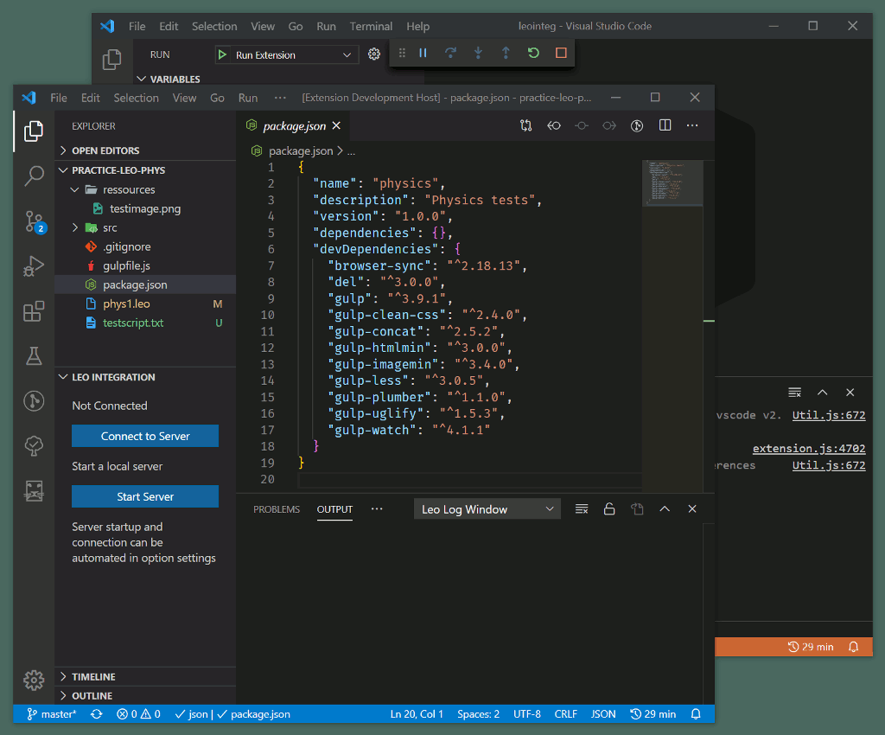Click the Start Server button

pyautogui.click(x=145, y=496)
